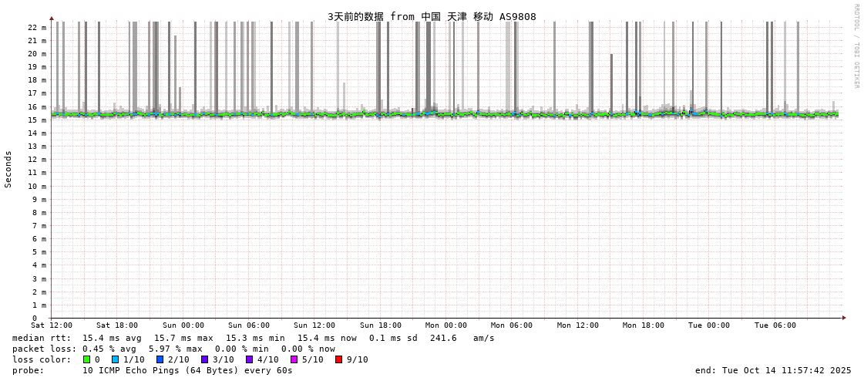The height and width of the screenshot is (381, 864).
Task: Select the Mon 00:00 time axis label
Action: (446, 325)
